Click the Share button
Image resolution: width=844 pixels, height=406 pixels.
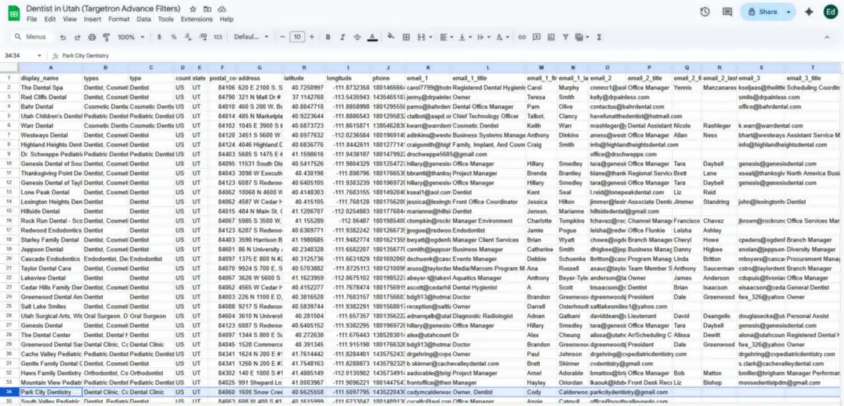point(763,12)
